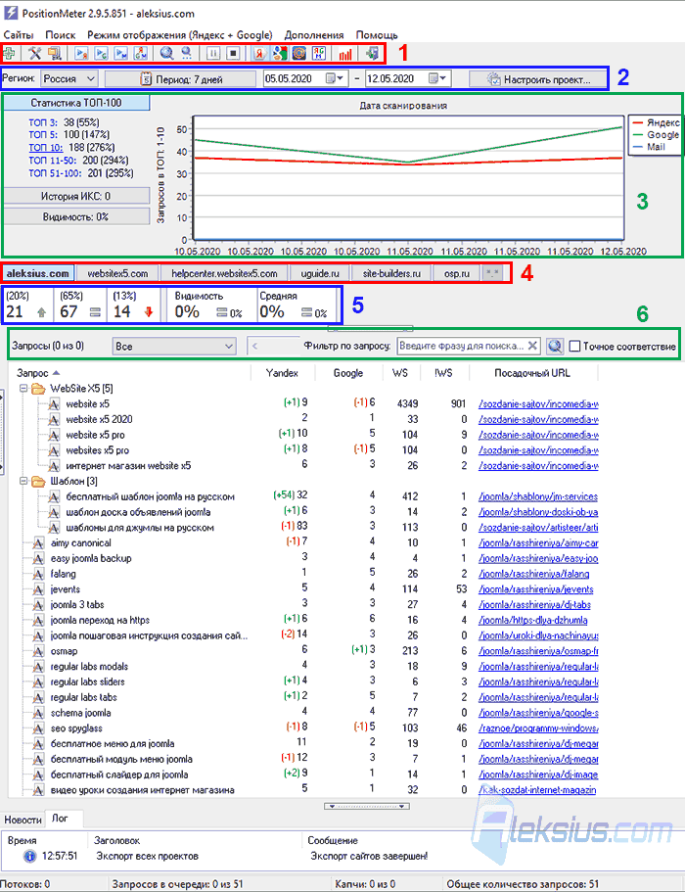
Task: Click the Настроить проект button
Action: 538,79
